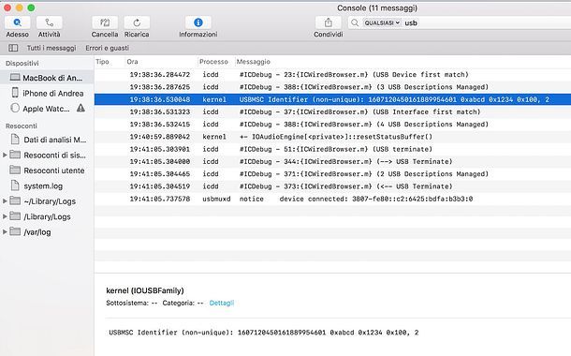Image resolution: width=571 pixels, height=356 pixels.
Task: Sort by the Ora column header
Action: click(132, 62)
